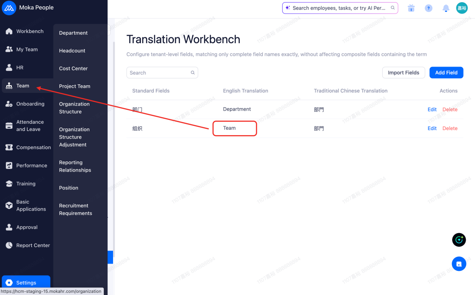This screenshot has height=295, width=475.
Task: Open the blue chat floating button
Action: 458,264
